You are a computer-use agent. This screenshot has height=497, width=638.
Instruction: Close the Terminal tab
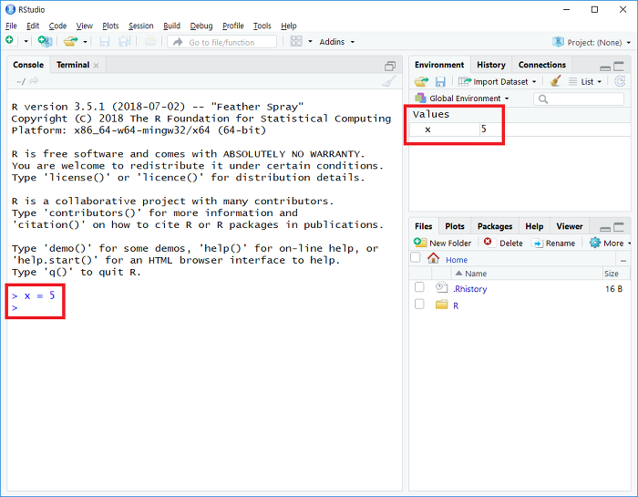tap(96, 66)
